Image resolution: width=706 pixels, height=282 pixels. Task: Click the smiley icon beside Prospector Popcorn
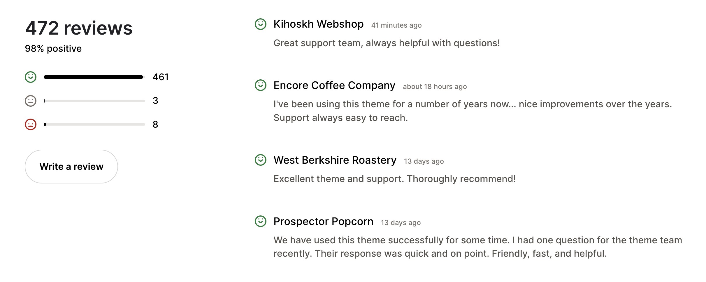click(x=260, y=222)
